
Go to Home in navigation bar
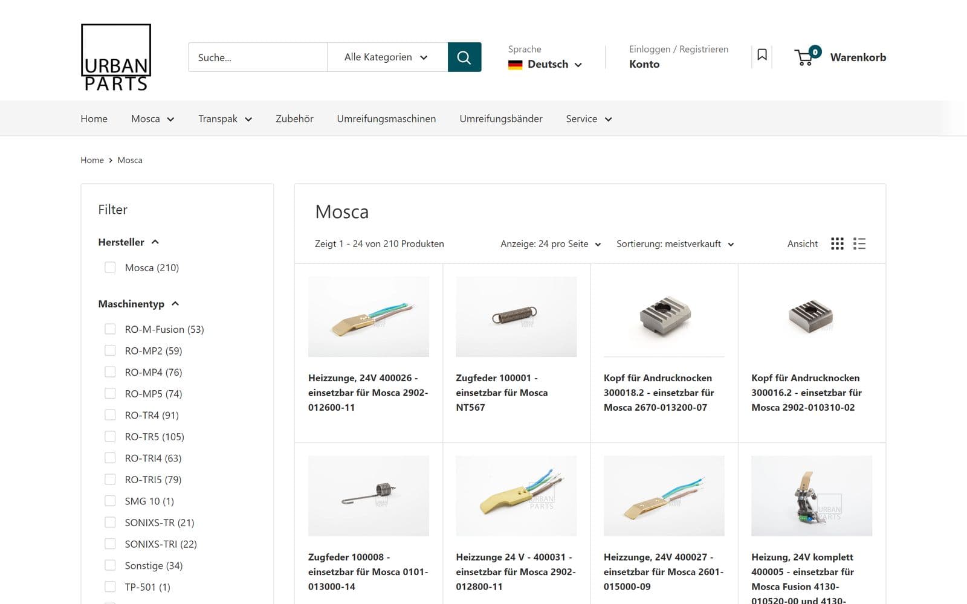click(94, 119)
